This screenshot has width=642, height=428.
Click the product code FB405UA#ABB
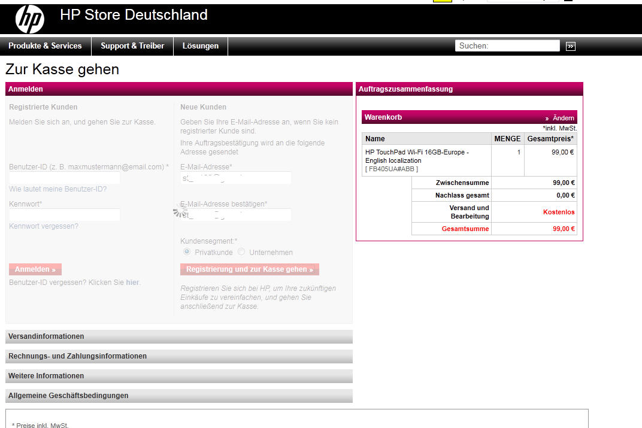pos(392,169)
